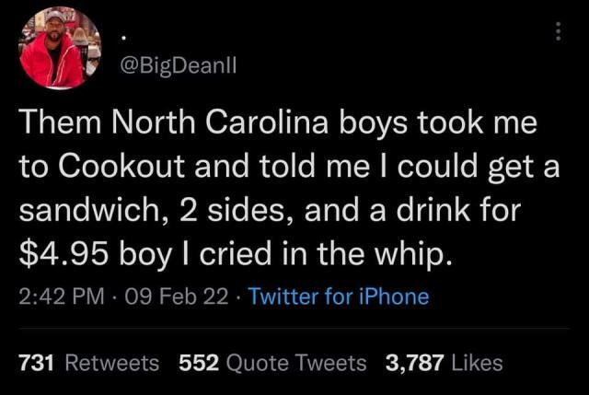This screenshot has height=395, width=589.
Task: Click the dot display name above handle
Action: (127, 38)
